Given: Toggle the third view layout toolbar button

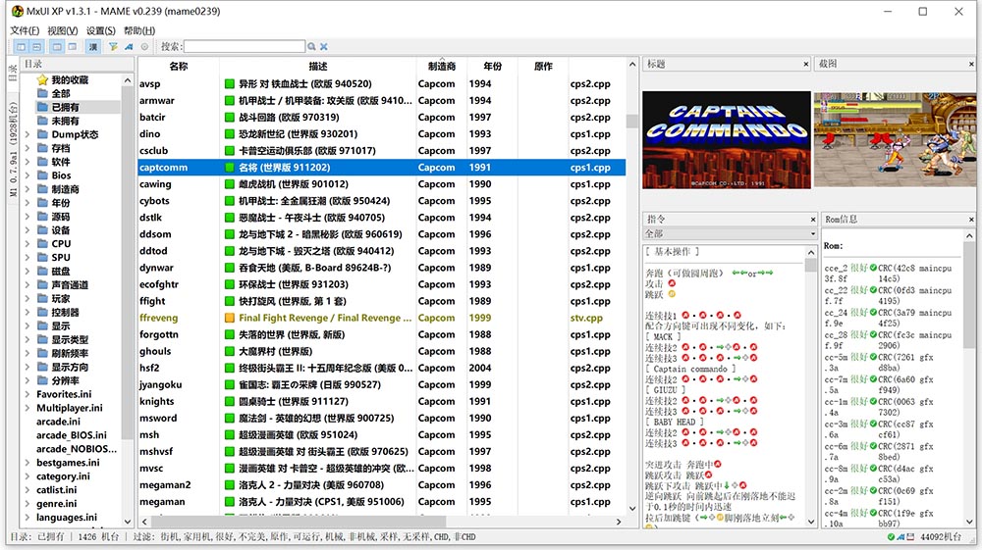Looking at the screenshot, I should (x=57, y=47).
